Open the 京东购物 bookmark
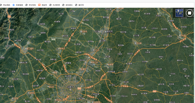This screenshot has height=103, width=195. coord(31,5)
